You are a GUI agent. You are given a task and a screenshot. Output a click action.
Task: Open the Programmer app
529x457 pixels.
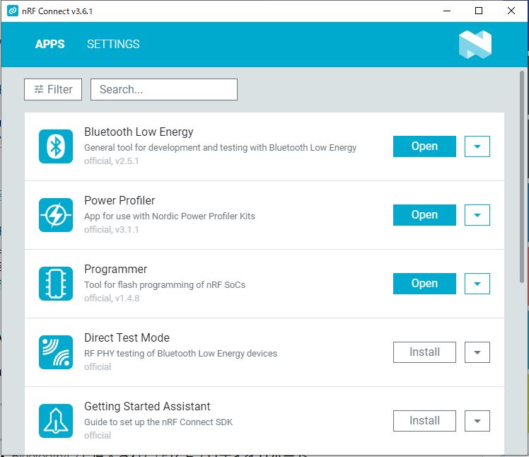[424, 284]
